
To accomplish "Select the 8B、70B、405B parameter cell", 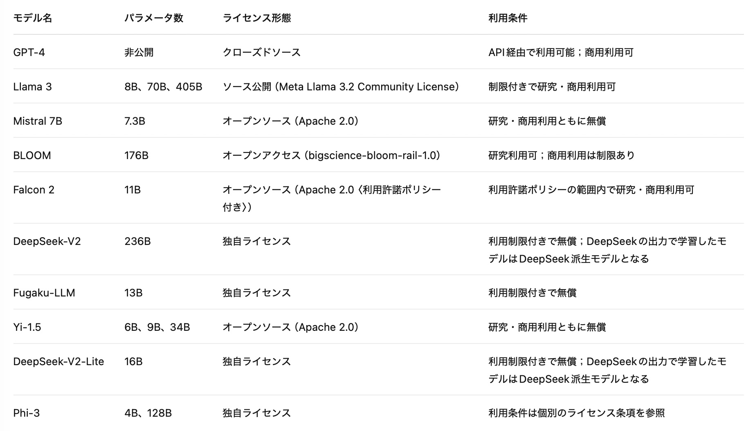I will pyautogui.click(x=163, y=87).
